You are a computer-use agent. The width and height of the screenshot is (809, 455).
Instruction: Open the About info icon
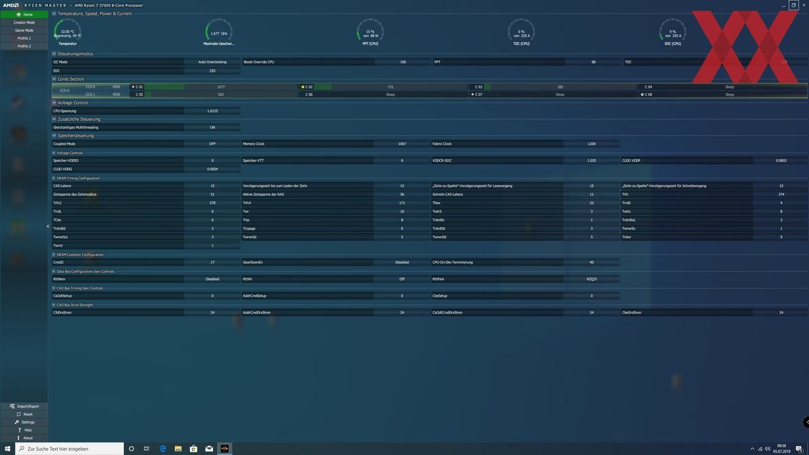[x=18, y=438]
